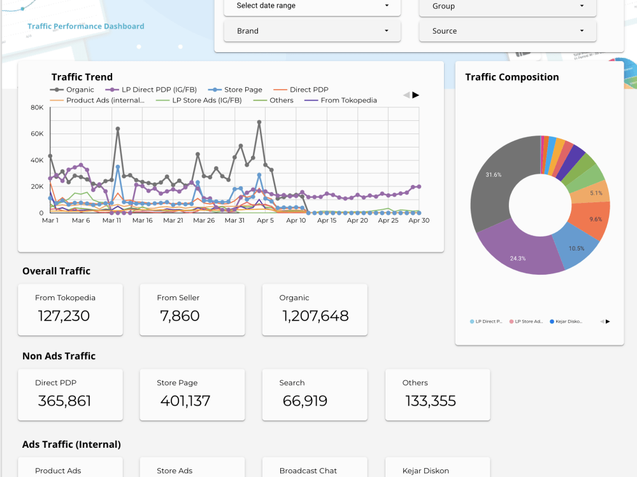Select From Tokopedia legend entry in trend chart
Screen dimensions: 637x477
[x=340, y=100]
